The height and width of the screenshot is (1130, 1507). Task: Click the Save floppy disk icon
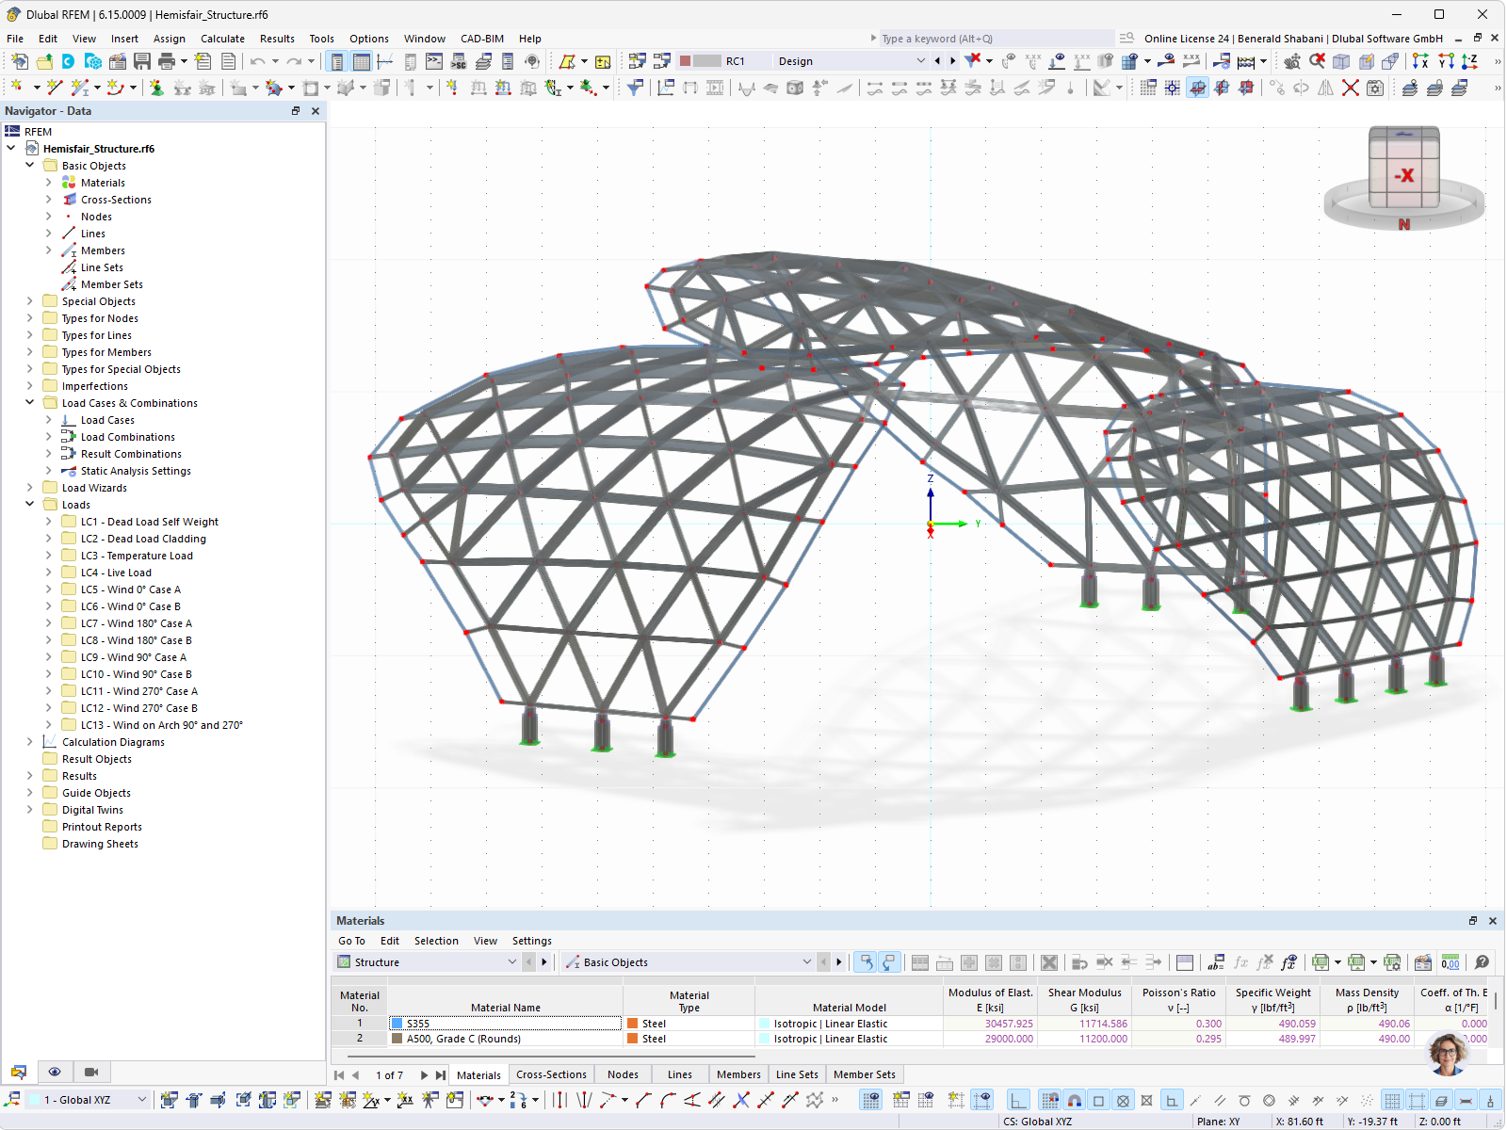point(142,61)
